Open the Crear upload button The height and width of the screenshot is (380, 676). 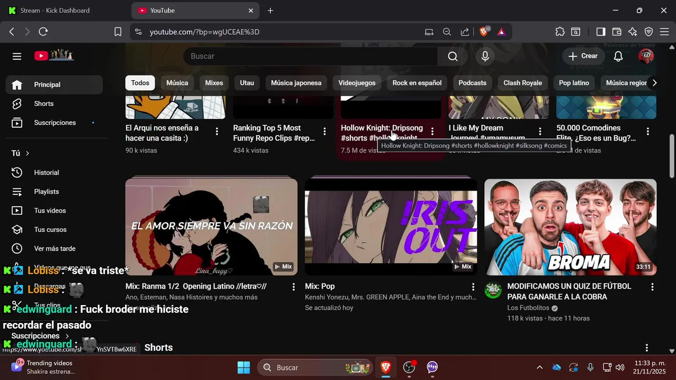[x=583, y=56]
